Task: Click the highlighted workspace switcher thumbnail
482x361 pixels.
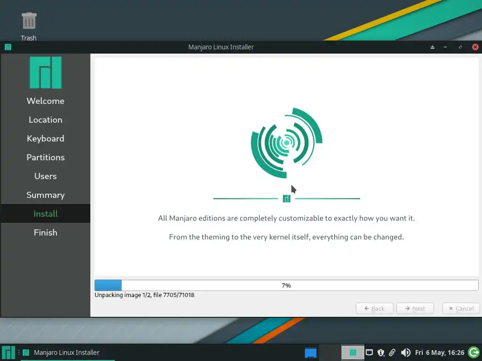Action: tap(353, 352)
